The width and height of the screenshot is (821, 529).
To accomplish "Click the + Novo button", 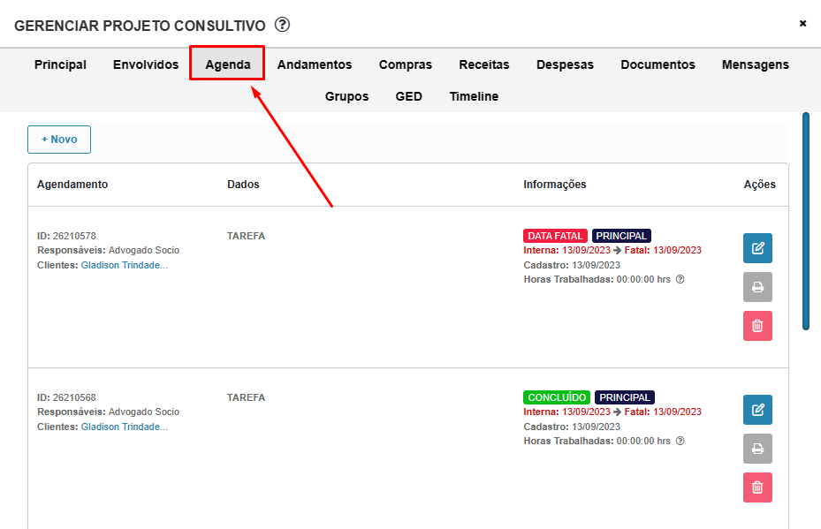I will (x=59, y=140).
